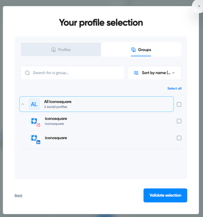This screenshot has height=217, width=203.
Task: Open the Sort by name dropdown
Action: pos(154,73)
